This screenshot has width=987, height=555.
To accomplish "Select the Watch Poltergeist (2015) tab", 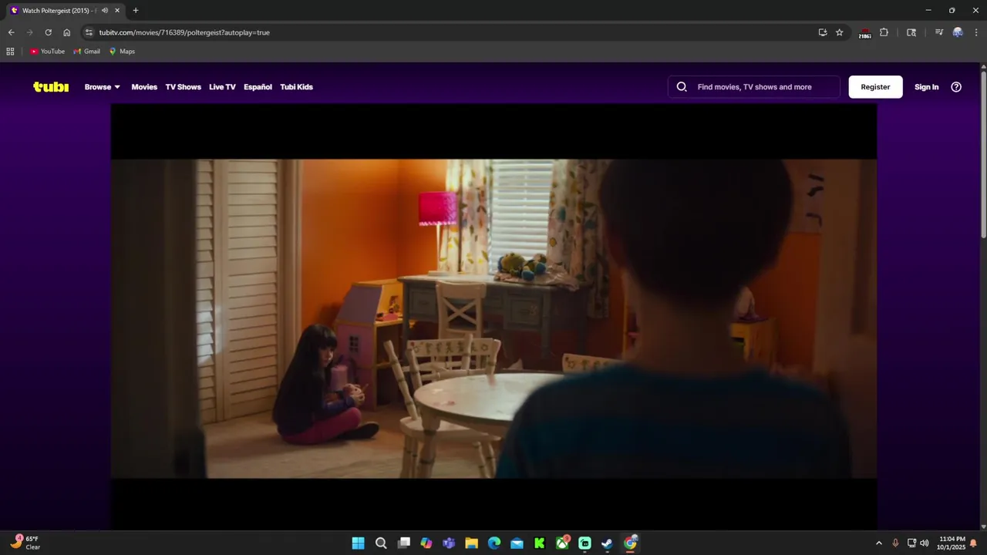I will 65,11.
